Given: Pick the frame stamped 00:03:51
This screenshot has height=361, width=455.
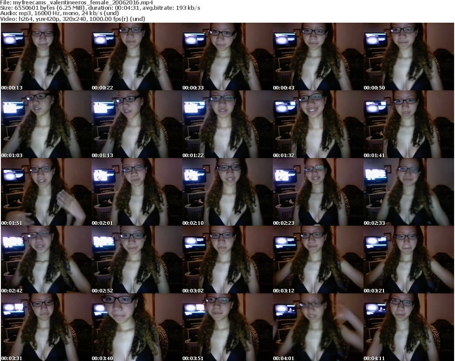Looking at the screenshot, I should (227, 327).
